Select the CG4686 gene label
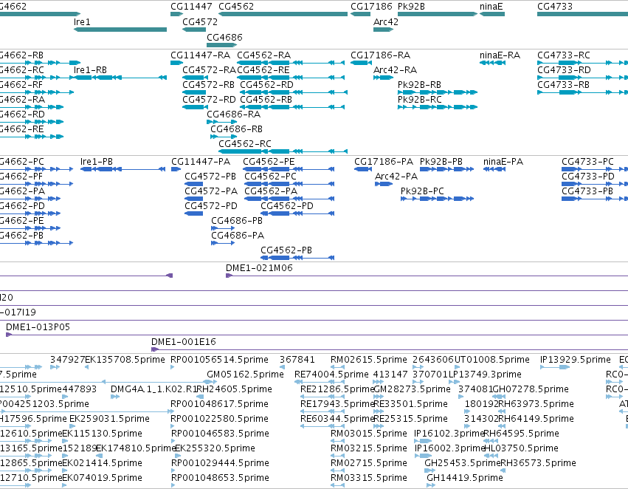Image resolution: width=628 pixels, height=489 pixels. click(224, 37)
